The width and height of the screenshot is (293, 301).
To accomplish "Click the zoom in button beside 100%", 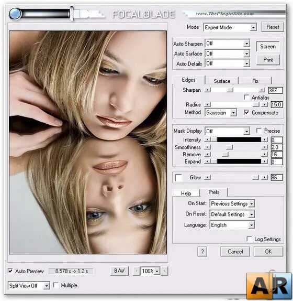I will tap(165, 271).
